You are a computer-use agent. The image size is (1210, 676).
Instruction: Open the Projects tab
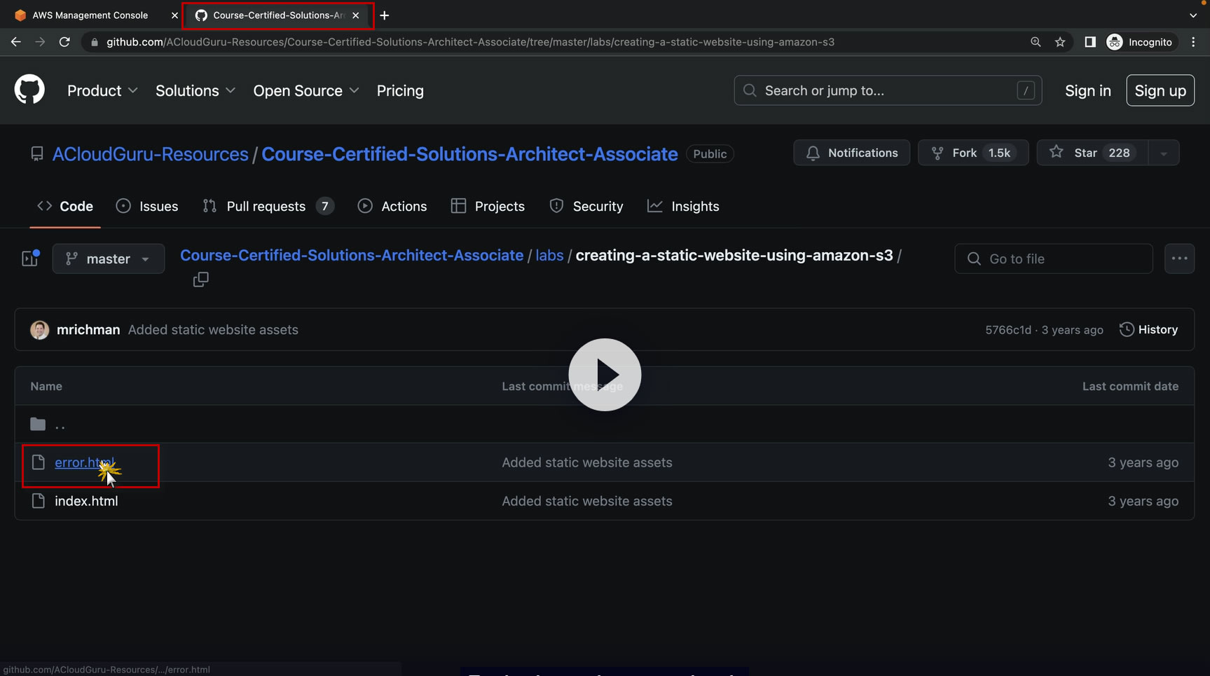[488, 207]
